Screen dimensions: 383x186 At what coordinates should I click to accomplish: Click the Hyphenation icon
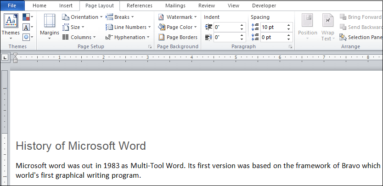tap(109, 37)
